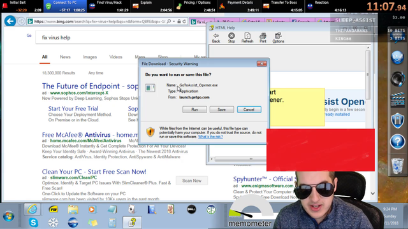
Task: Click Print in HTML Help toolbar
Action: [263, 38]
